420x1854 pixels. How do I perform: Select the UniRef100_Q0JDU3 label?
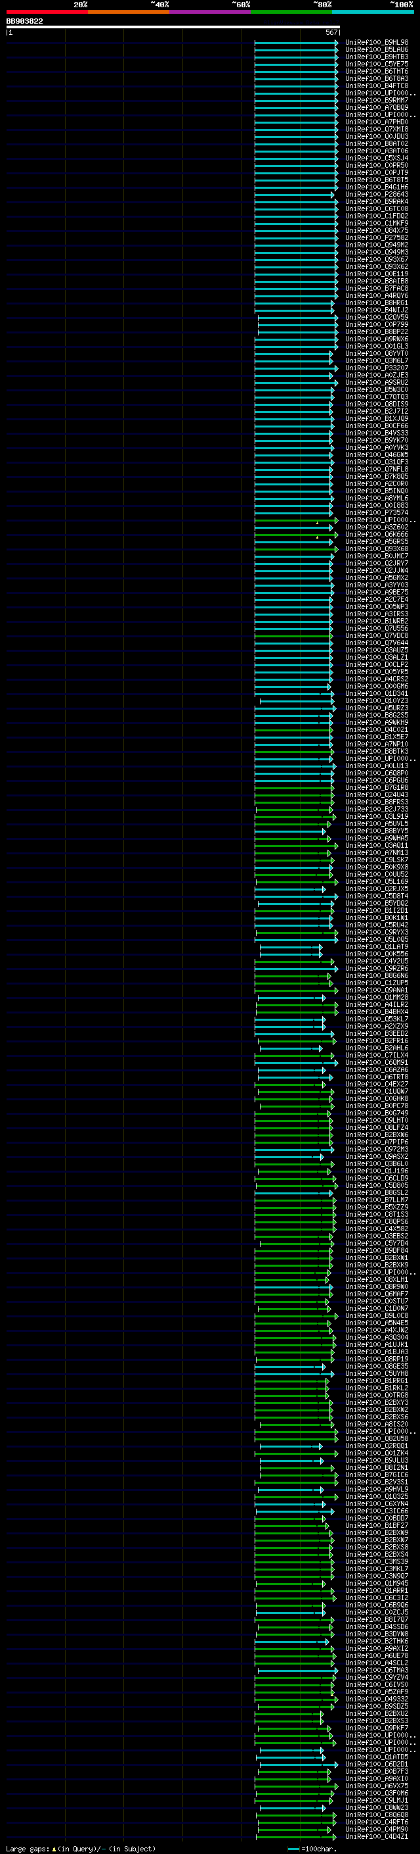(377, 137)
